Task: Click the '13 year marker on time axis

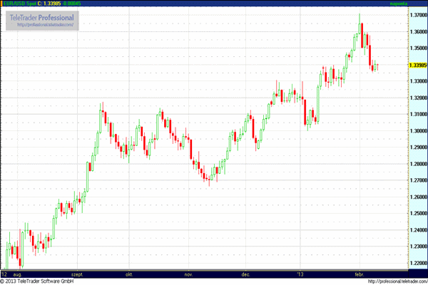Action: [300, 274]
